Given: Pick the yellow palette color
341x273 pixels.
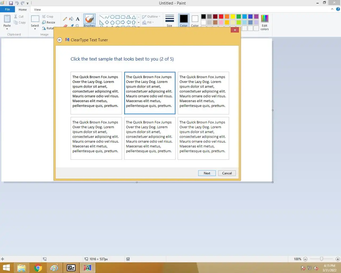Looking at the screenshot, I should click(x=233, y=17).
